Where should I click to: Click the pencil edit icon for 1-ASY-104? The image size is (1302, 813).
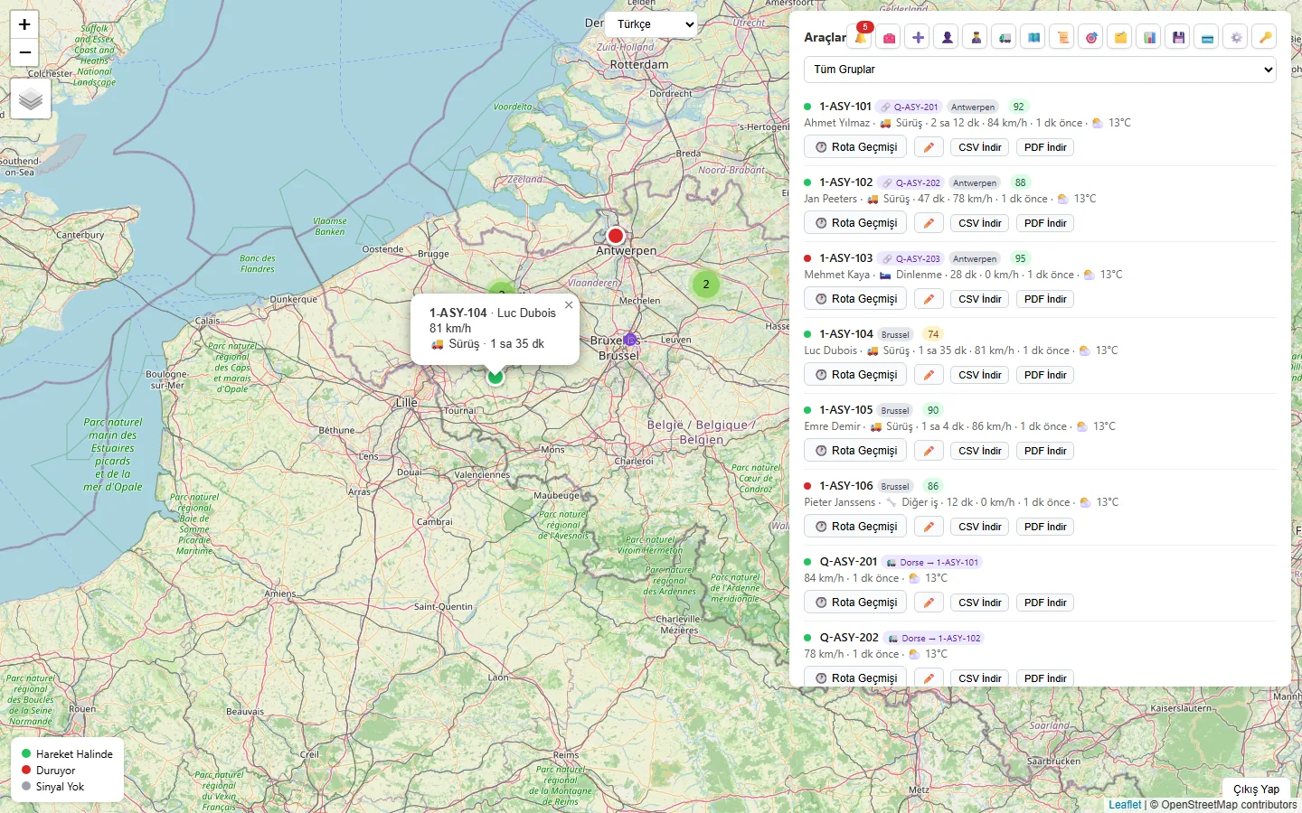point(929,375)
